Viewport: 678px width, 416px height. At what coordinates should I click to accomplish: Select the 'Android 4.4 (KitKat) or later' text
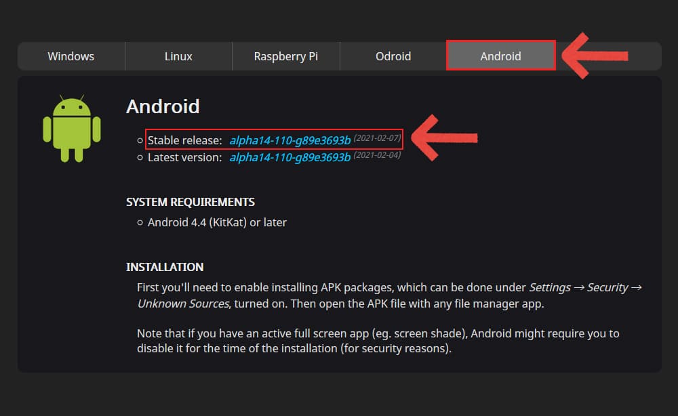point(217,222)
